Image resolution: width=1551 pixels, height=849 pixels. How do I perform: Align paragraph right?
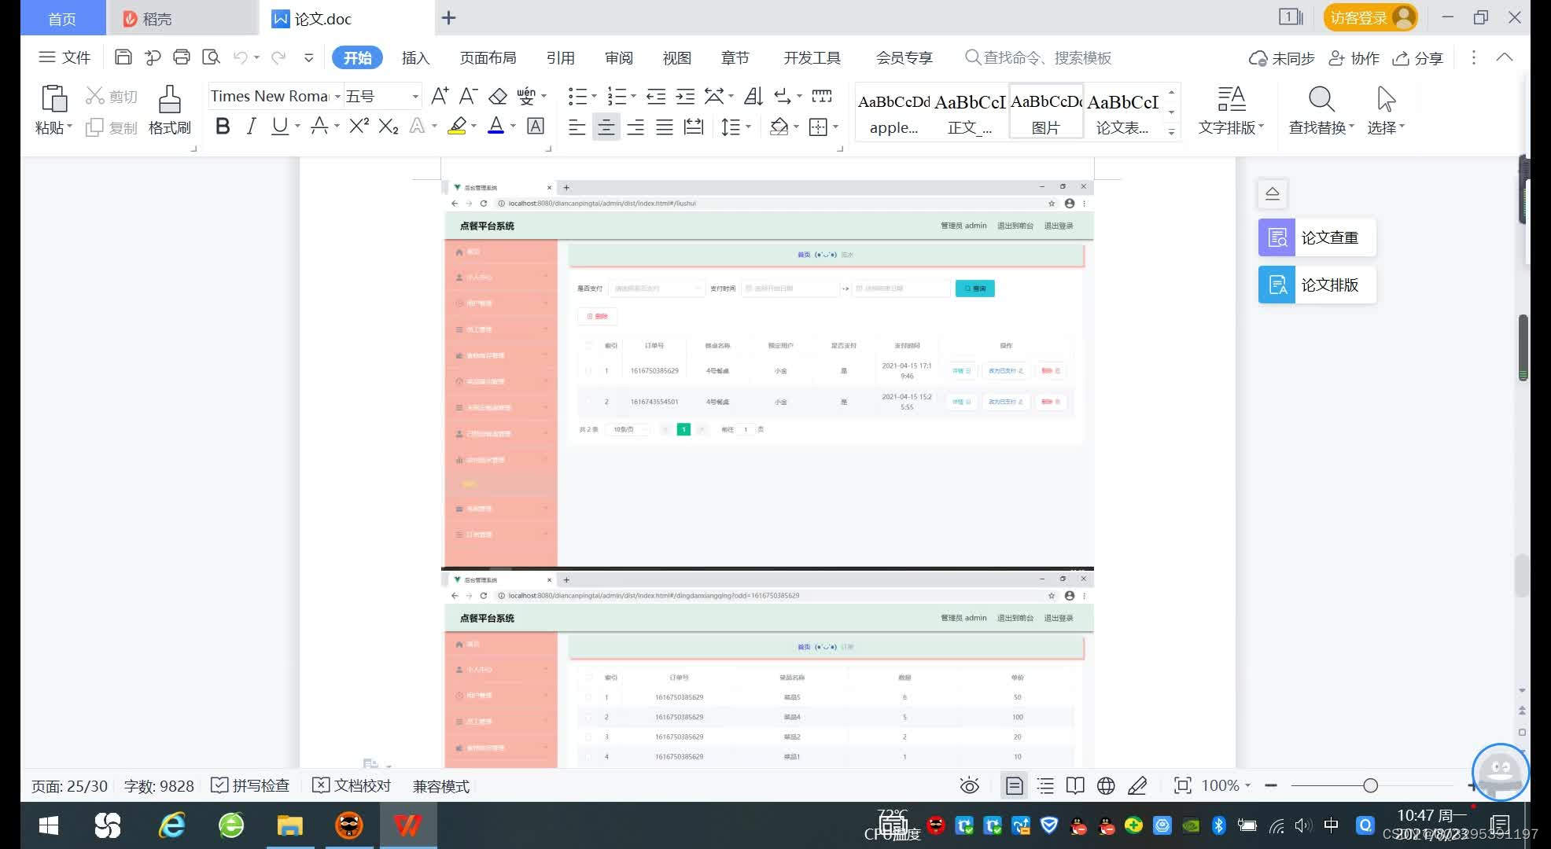636,127
